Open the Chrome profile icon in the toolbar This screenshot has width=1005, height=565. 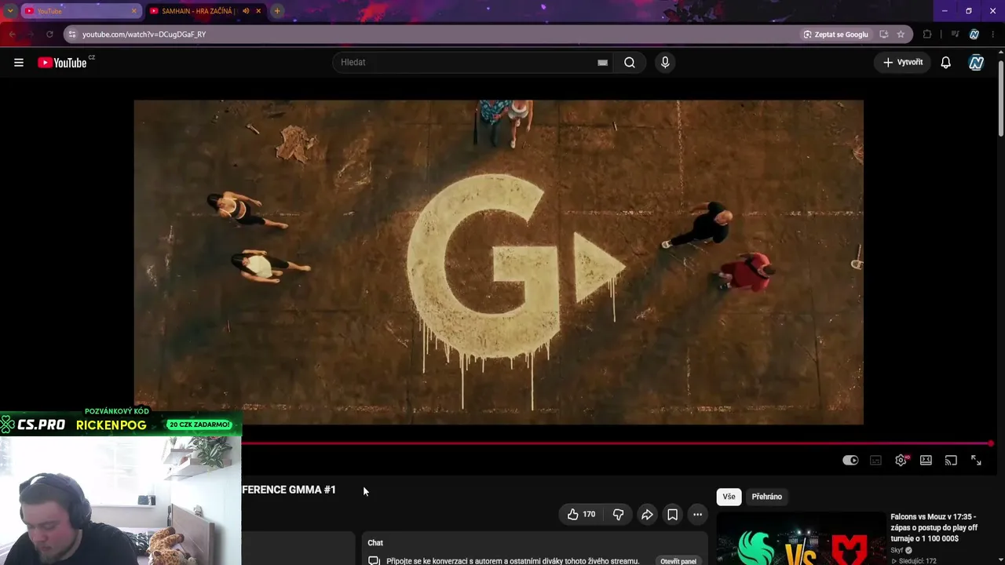[974, 35]
